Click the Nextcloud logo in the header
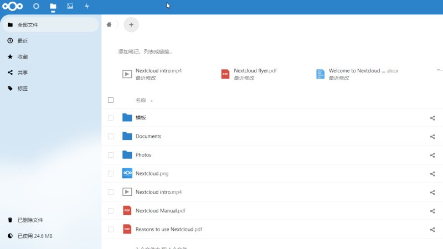The image size is (443, 249). (x=12, y=6)
